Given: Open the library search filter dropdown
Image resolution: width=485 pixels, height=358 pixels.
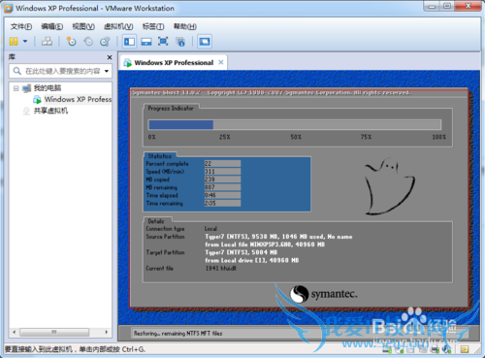Looking at the screenshot, I should click(107, 71).
